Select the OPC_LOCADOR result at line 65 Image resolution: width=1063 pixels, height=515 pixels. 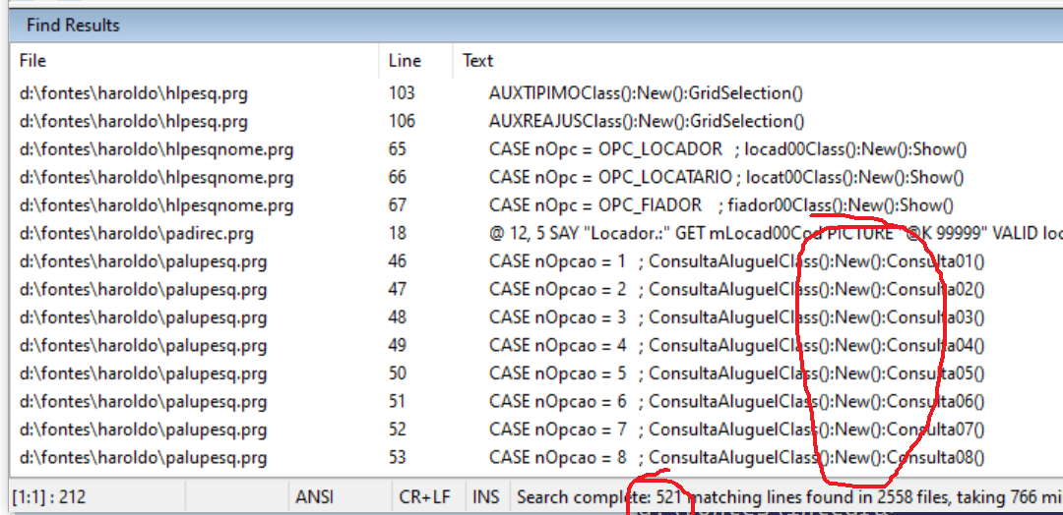pos(727,149)
